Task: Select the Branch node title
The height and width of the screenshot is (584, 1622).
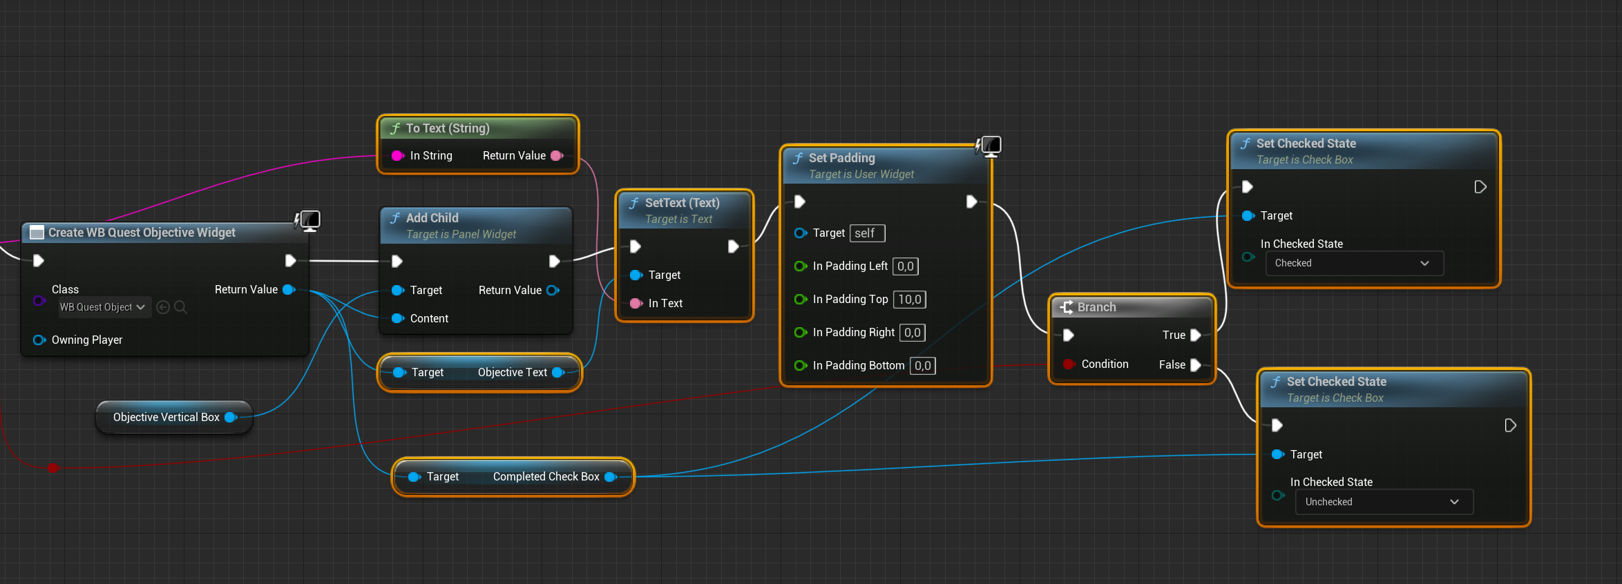Action: 1096,307
